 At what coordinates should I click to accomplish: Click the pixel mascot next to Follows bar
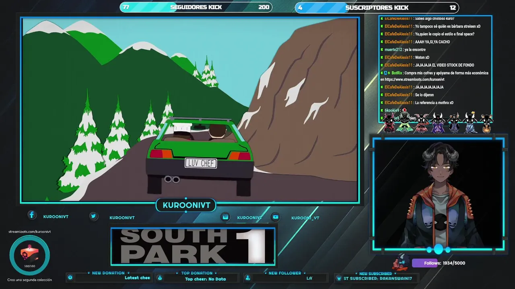pos(402,262)
